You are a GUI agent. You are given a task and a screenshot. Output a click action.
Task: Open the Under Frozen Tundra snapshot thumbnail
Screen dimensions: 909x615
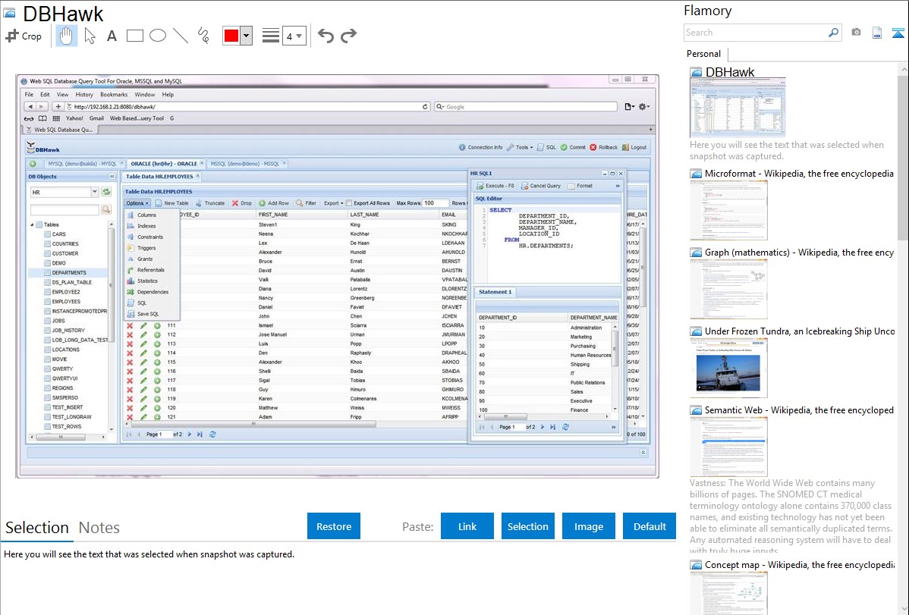(x=728, y=368)
